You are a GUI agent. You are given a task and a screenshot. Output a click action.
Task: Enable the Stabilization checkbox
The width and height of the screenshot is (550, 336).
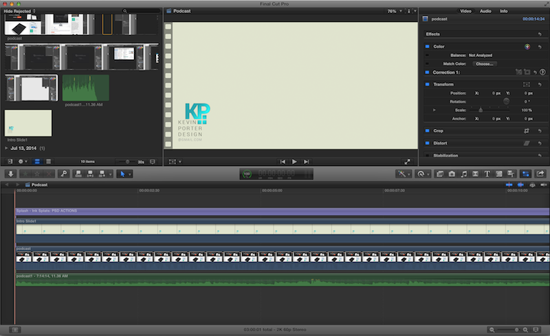427,156
